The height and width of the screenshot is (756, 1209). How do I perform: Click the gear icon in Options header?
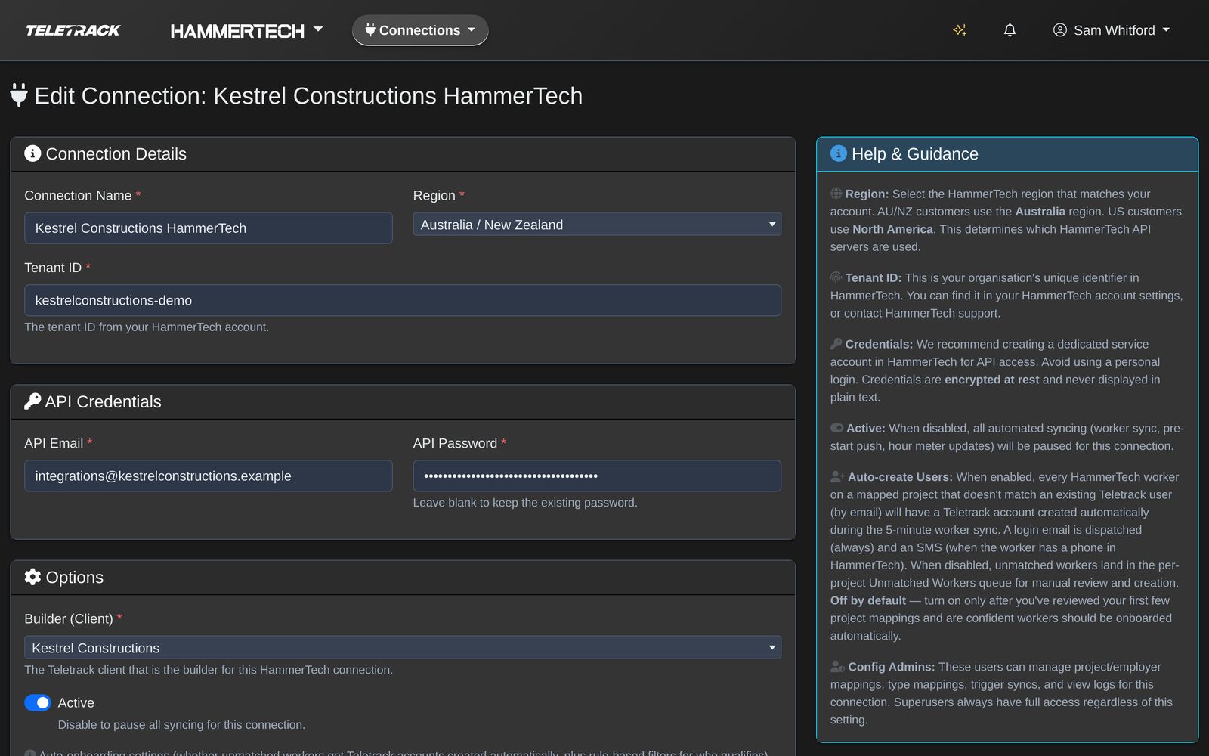tap(32, 577)
